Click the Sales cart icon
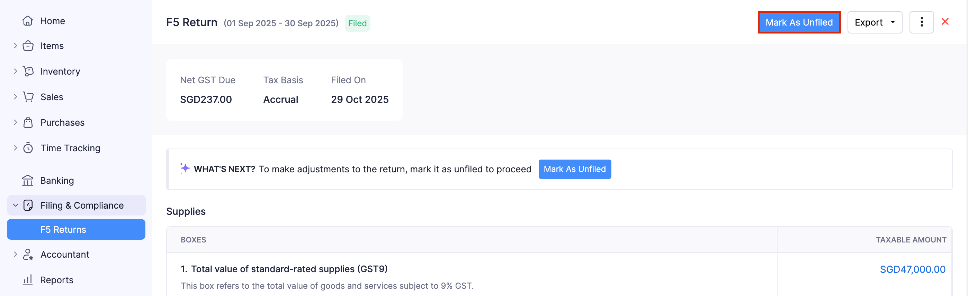Viewport: 968px width, 296px height. [x=28, y=97]
